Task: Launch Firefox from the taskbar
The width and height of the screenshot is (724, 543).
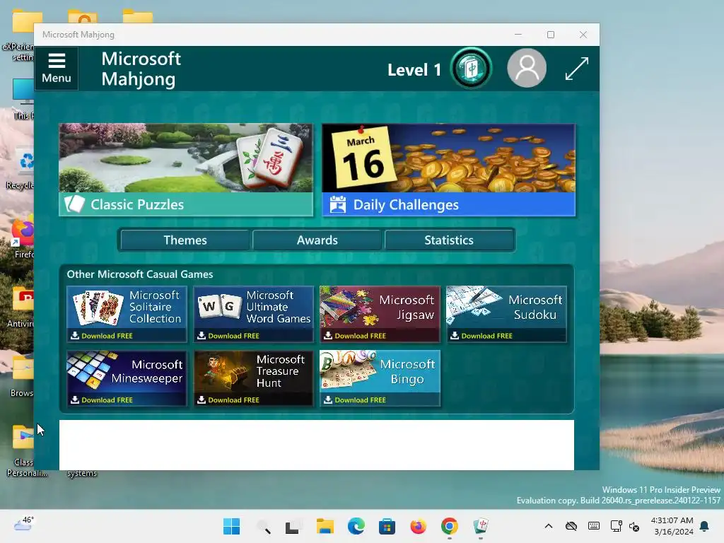Action: tap(418, 526)
